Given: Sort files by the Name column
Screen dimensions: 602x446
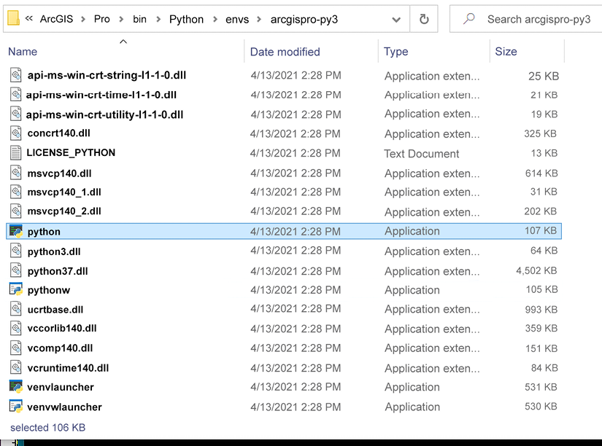Looking at the screenshot, I should [x=23, y=52].
